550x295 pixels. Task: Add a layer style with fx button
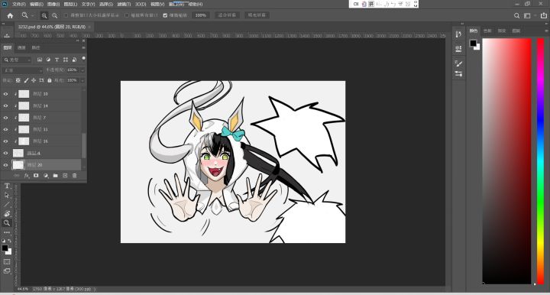26,176
